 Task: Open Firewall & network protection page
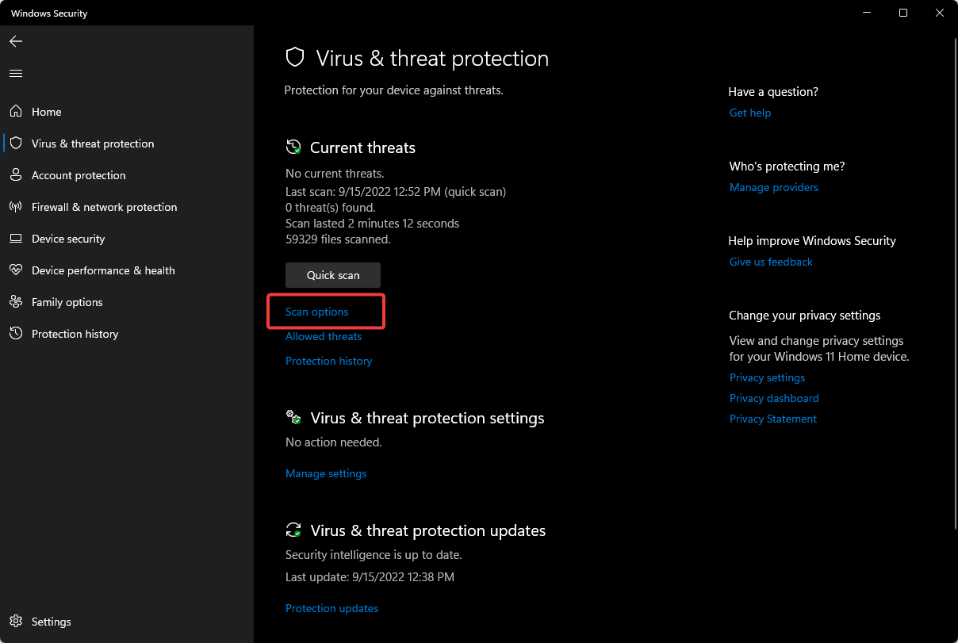(104, 207)
